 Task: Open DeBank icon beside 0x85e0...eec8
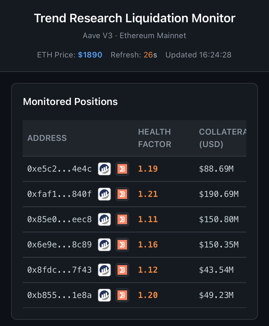coord(122,220)
